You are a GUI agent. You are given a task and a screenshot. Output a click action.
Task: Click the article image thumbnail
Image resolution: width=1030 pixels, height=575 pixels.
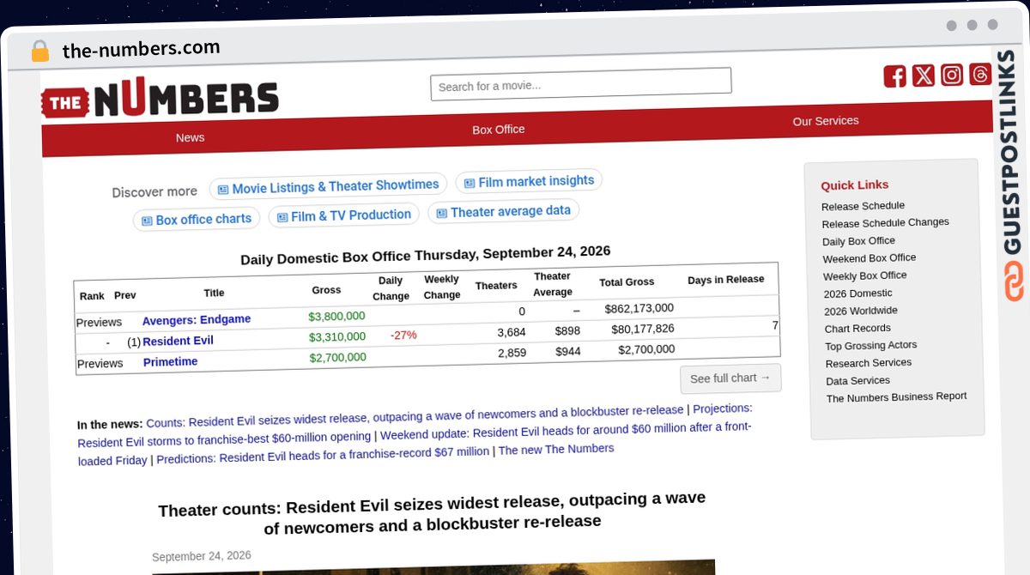click(x=433, y=568)
